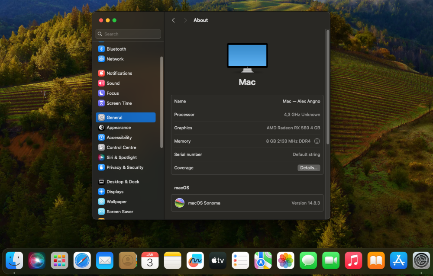The width and height of the screenshot is (433, 276).
Task: Open Siri & Spotlight settings
Action: pos(126,157)
